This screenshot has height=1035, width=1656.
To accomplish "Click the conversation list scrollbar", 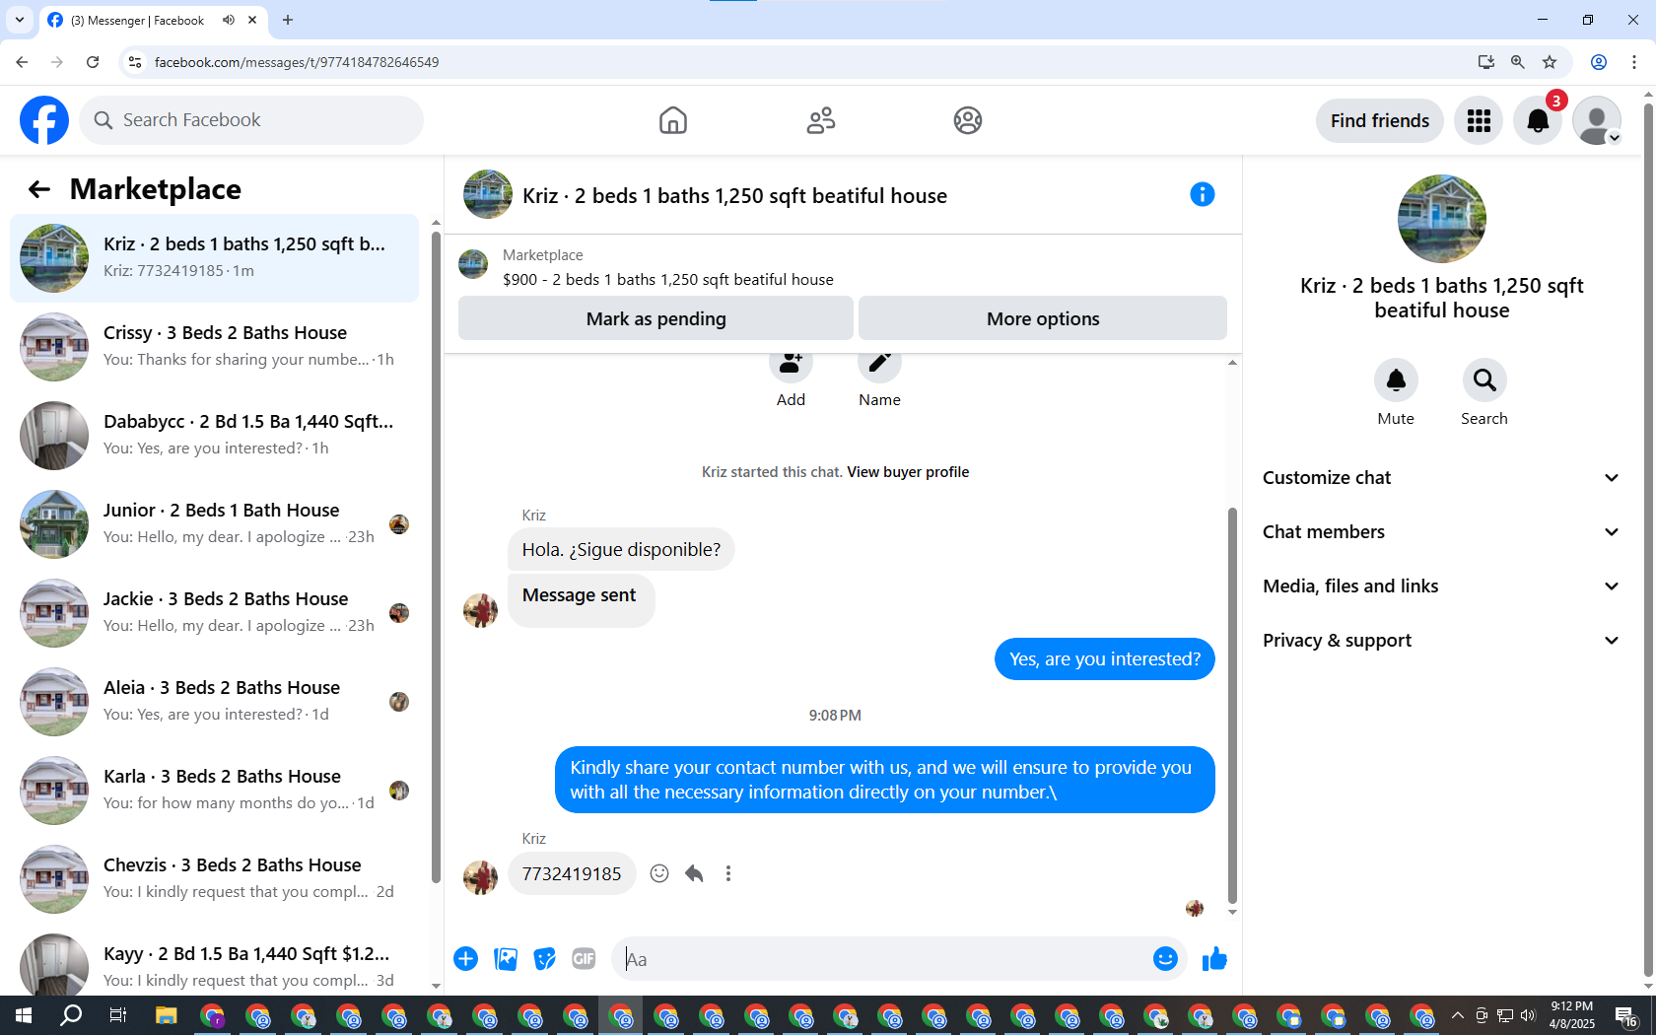I will [436, 557].
